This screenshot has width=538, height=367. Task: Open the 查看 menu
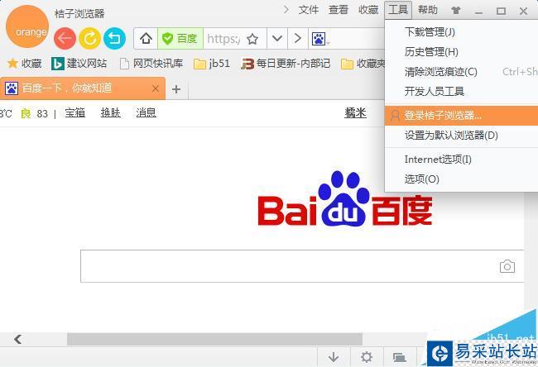[x=339, y=10]
